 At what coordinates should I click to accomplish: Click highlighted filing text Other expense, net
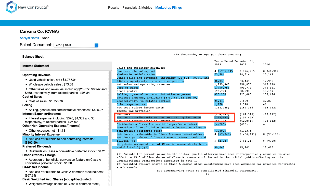[x=132, y=104]
